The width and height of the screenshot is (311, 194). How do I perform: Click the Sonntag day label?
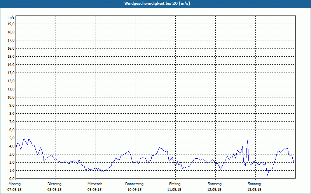pos(254,184)
